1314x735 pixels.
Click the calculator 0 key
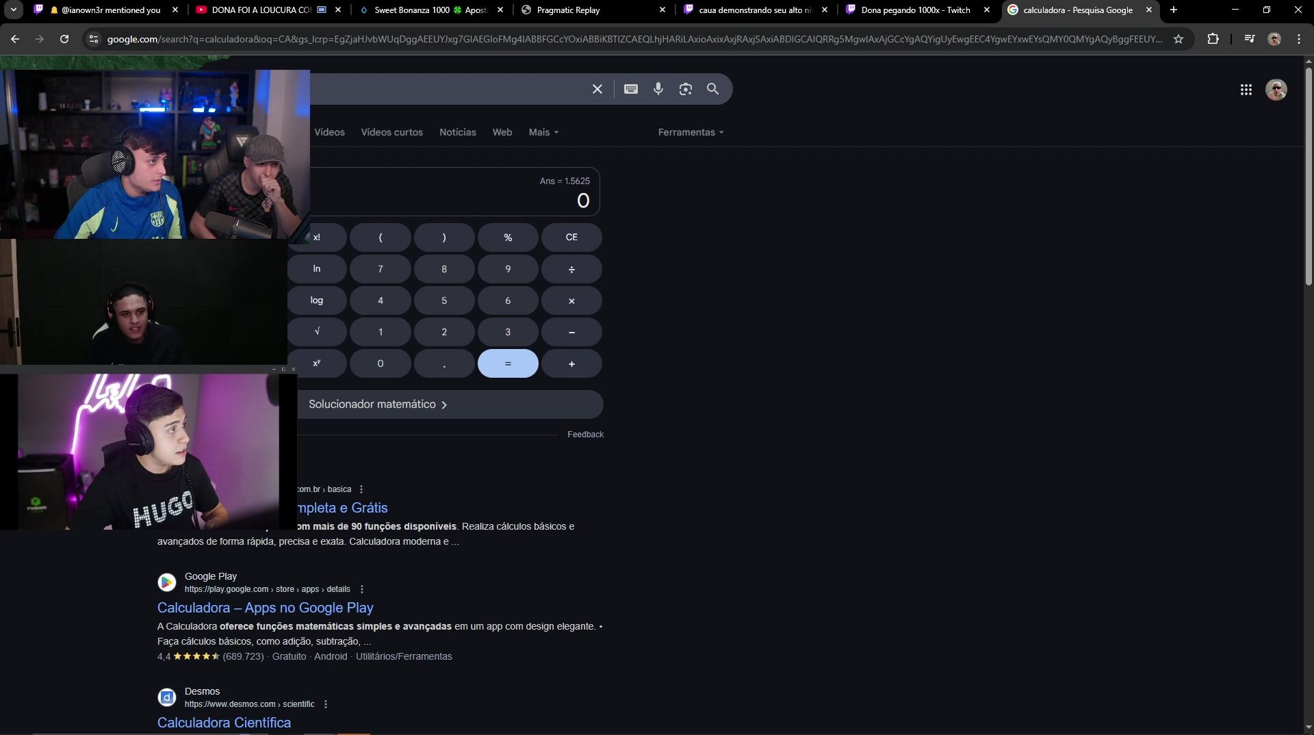(x=381, y=363)
